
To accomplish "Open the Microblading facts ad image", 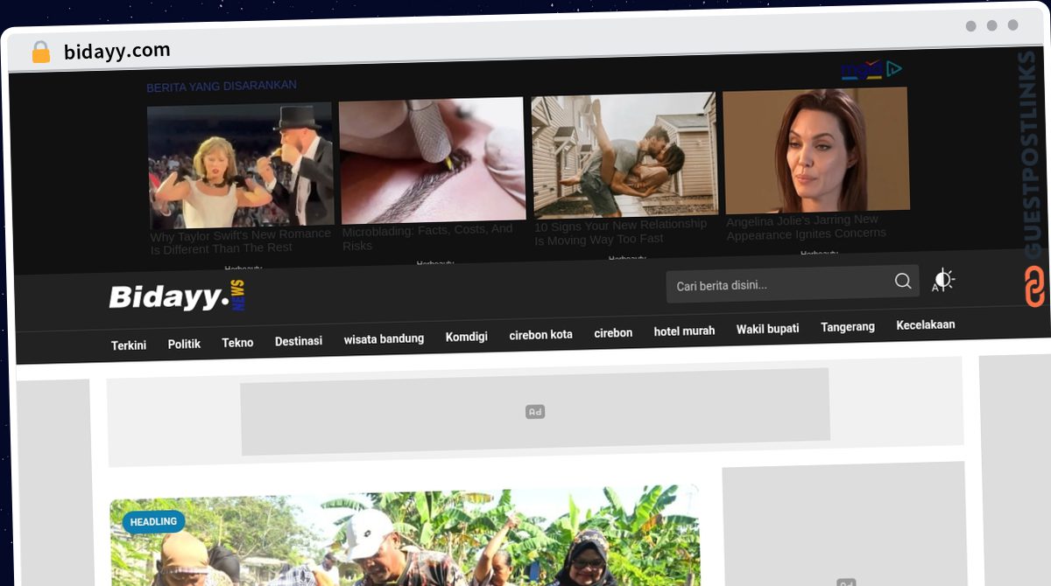I will 432,160.
